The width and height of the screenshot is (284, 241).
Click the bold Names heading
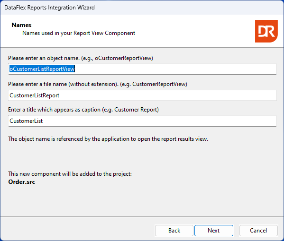21,25
